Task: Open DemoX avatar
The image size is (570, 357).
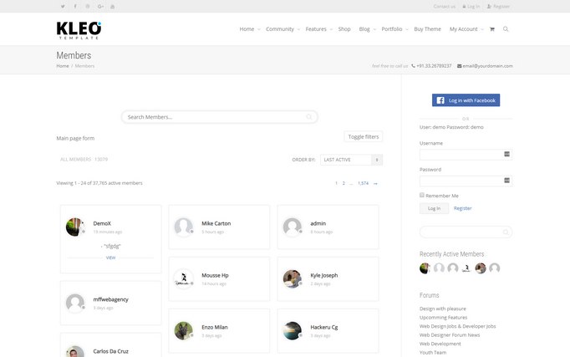Action: click(75, 227)
